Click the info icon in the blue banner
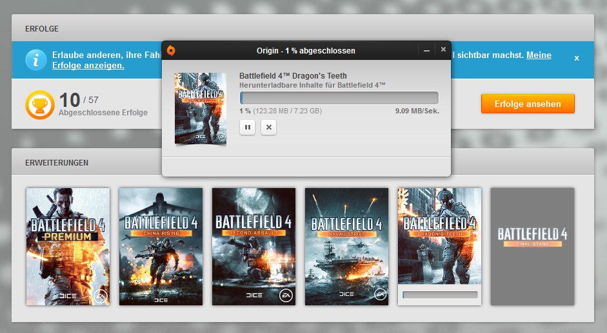607x333 pixels. 35,60
